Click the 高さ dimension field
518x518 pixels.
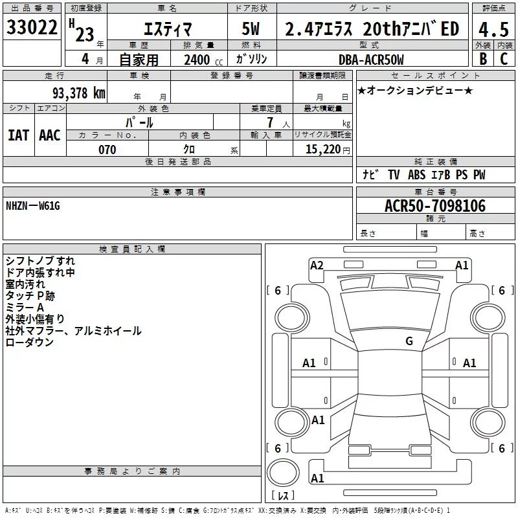coord(491,233)
